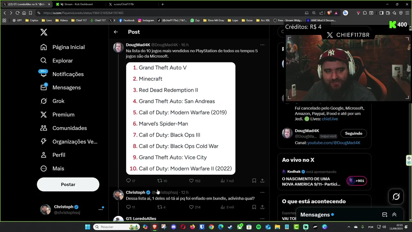The image size is (412, 232).
Task: Open DougMad4K's avatar on the post
Action: (x=118, y=47)
